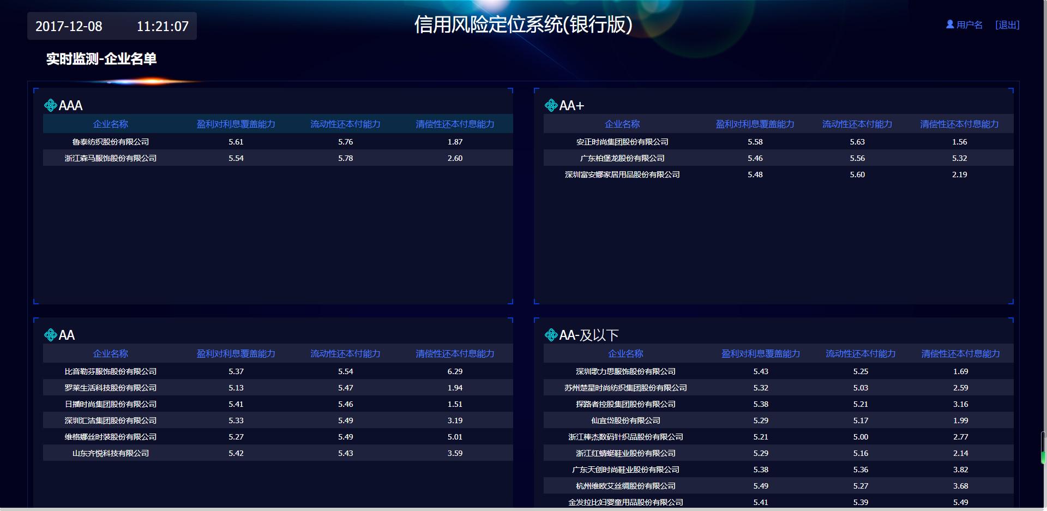Click the diamond icon next to AAA
Screen dimensions: 1047x511
51,105
